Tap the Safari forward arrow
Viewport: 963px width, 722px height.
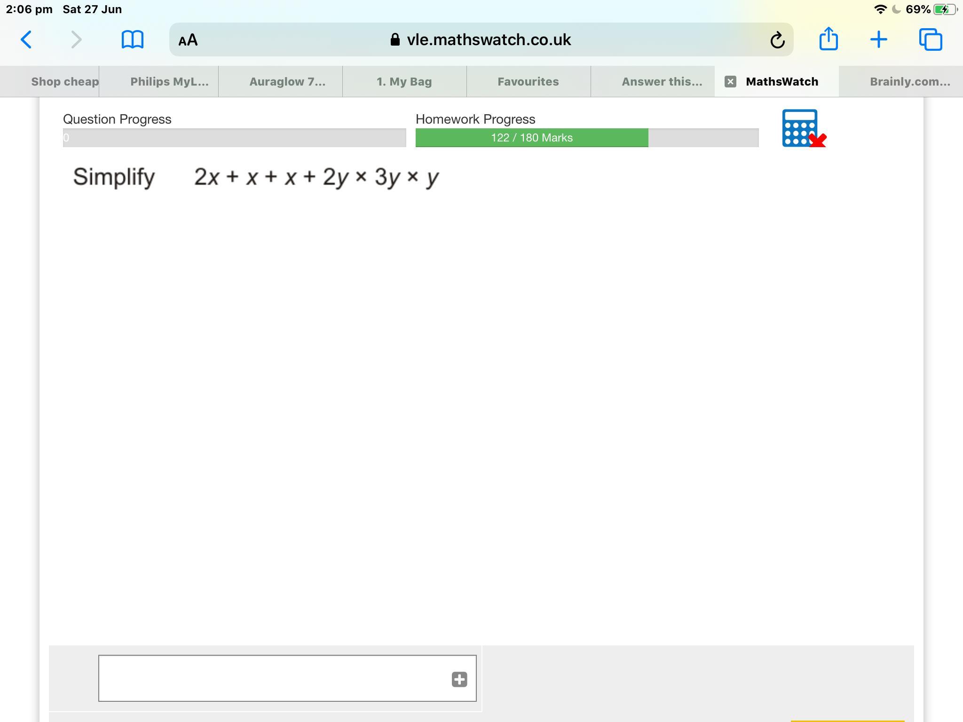pyautogui.click(x=76, y=39)
